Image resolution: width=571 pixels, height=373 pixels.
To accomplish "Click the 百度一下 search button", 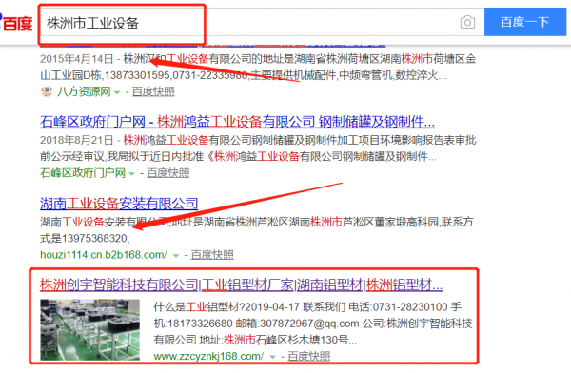I will (525, 22).
